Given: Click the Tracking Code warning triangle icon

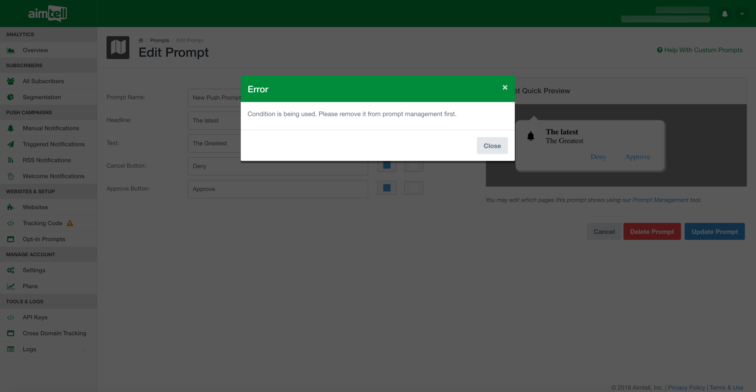Looking at the screenshot, I should (70, 223).
